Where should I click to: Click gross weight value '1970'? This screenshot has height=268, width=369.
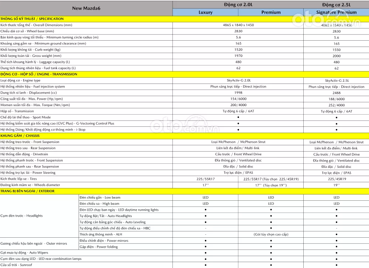238,55
